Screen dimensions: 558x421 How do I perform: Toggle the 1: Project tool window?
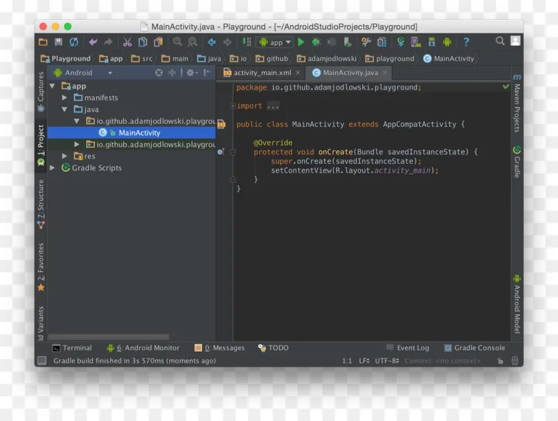pyautogui.click(x=41, y=145)
